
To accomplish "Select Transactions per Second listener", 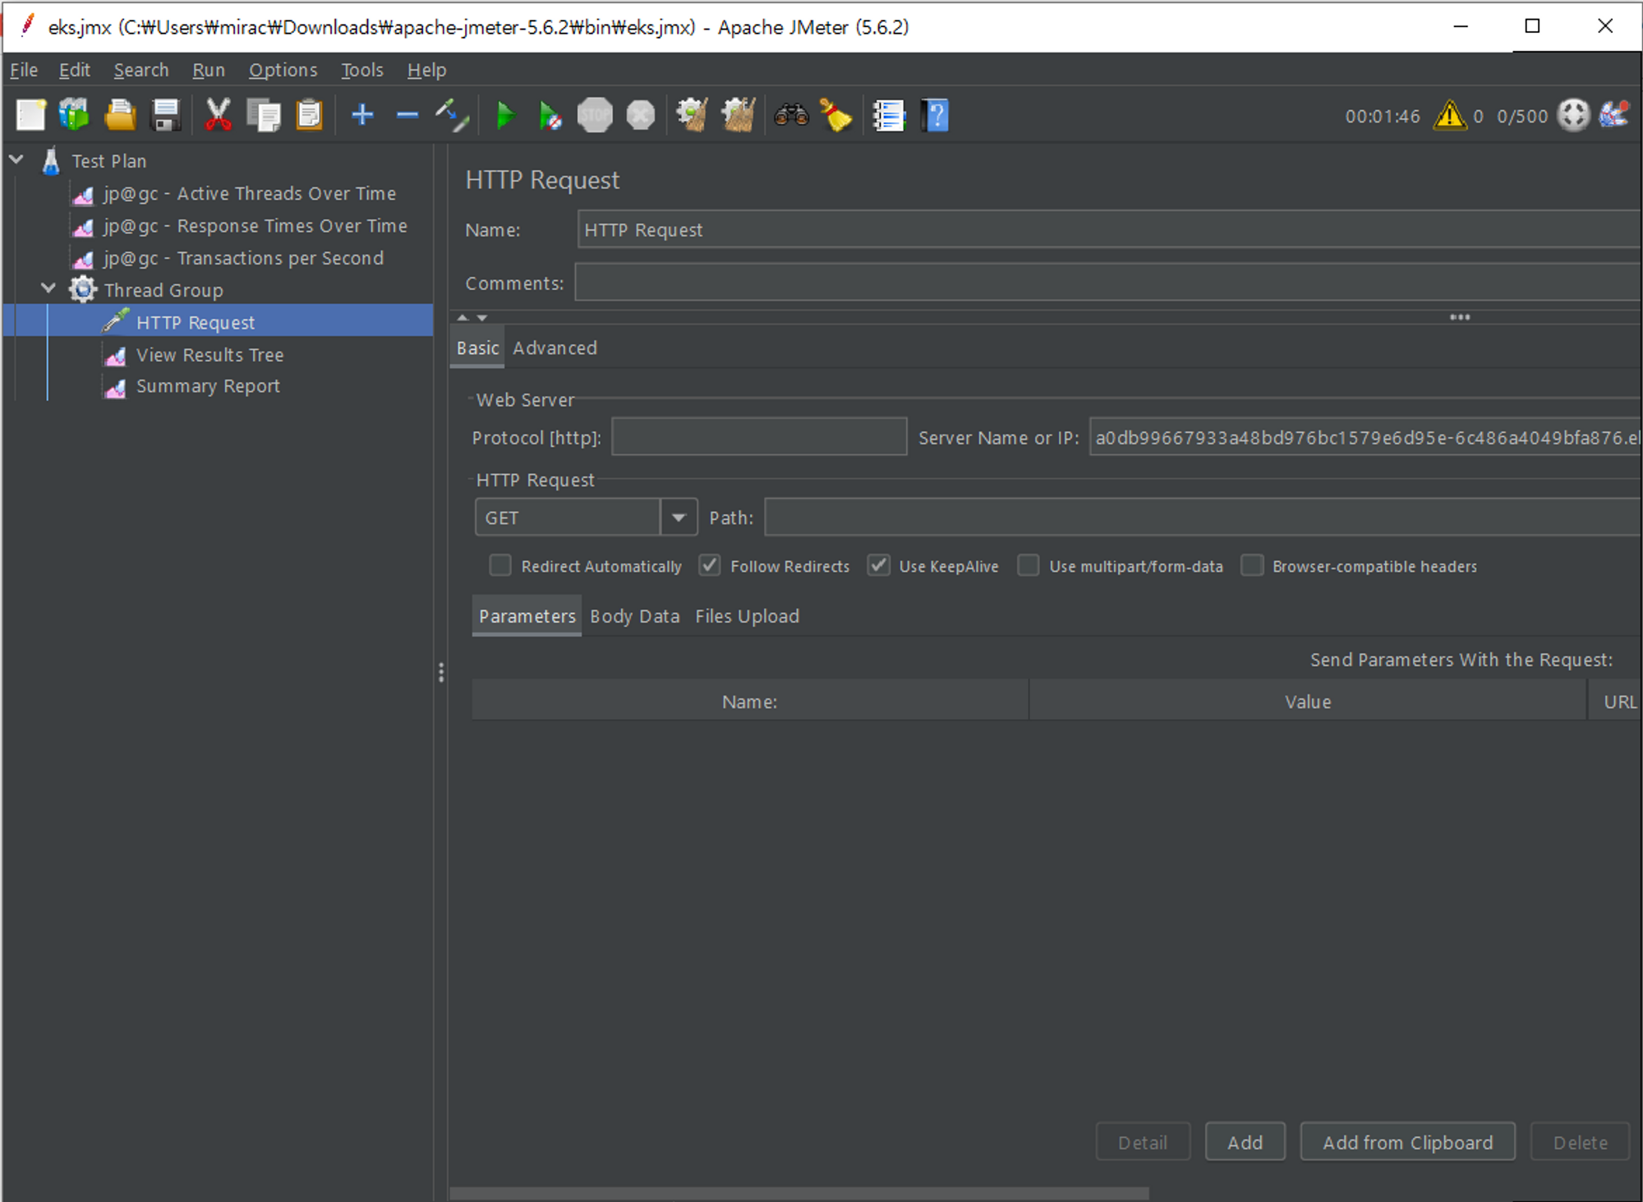I will [243, 258].
